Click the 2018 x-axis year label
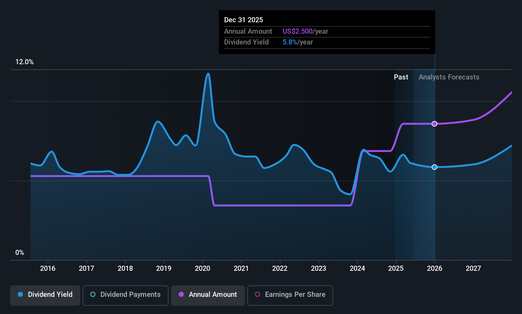 coord(125,269)
